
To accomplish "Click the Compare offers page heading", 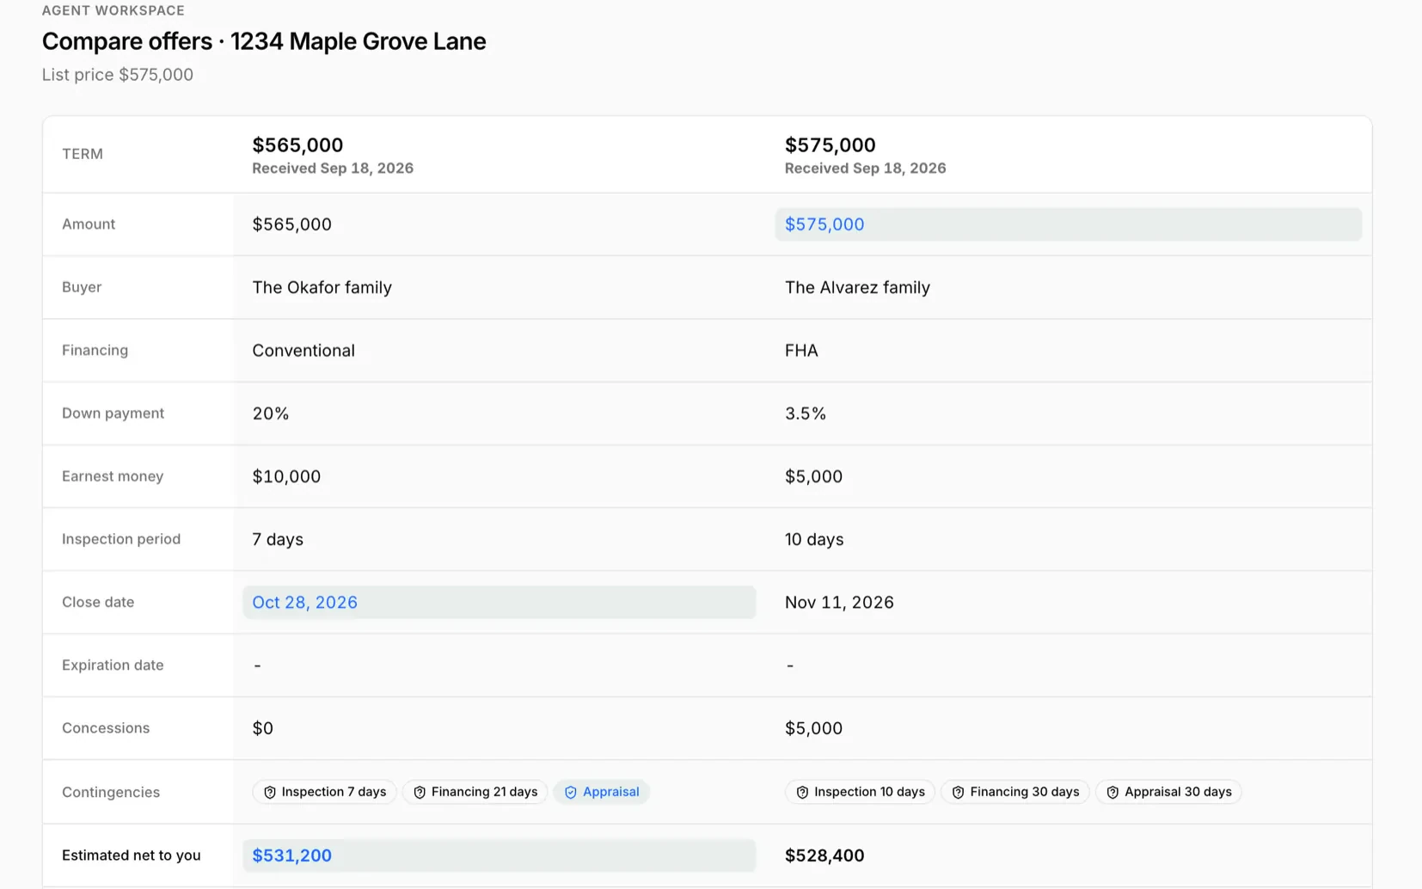I will [264, 41].
